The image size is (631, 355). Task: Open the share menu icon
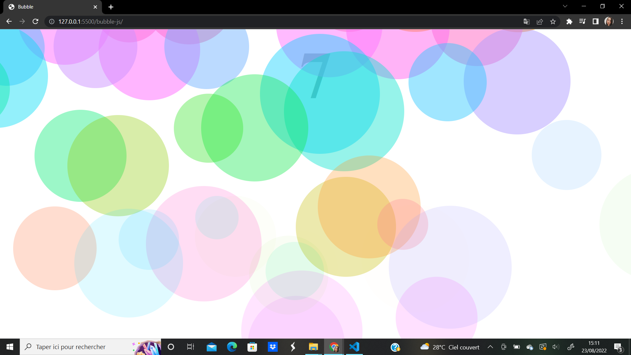[x=540, y=21]
